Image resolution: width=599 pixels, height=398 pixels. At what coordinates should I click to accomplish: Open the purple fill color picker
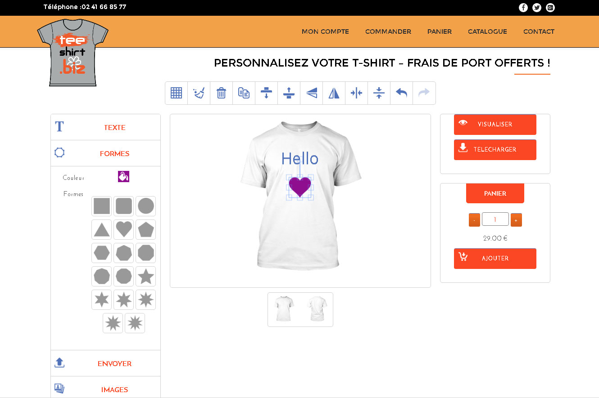tap(123, 177)
